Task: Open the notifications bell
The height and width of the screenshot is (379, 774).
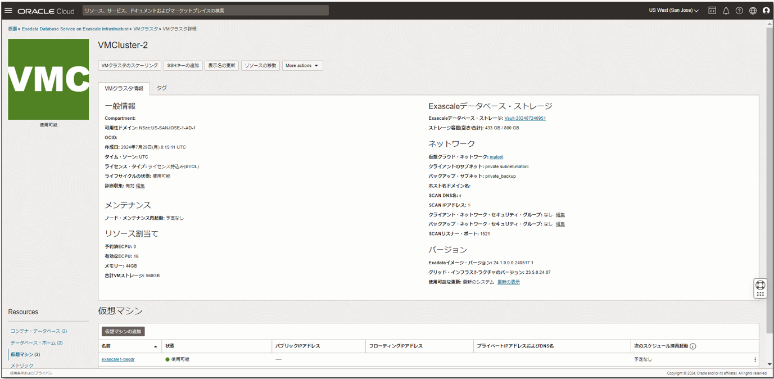Action: pos(726,11)
